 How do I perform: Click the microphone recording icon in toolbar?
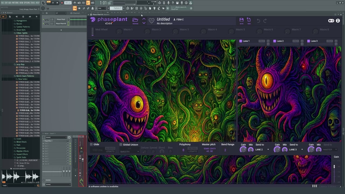(168, 3)
